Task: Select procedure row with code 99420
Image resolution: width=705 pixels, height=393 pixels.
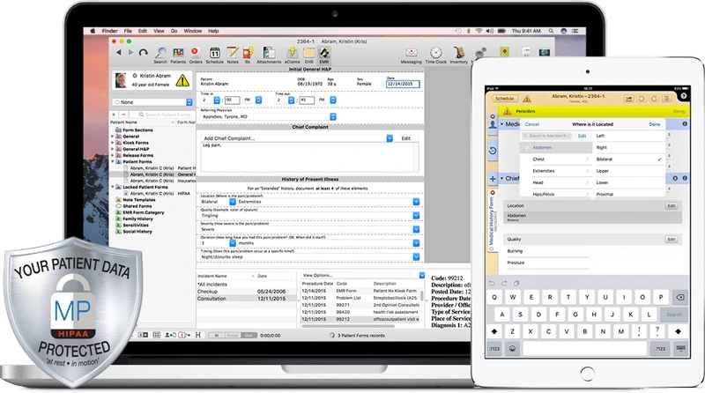Action: click(360, 312)
